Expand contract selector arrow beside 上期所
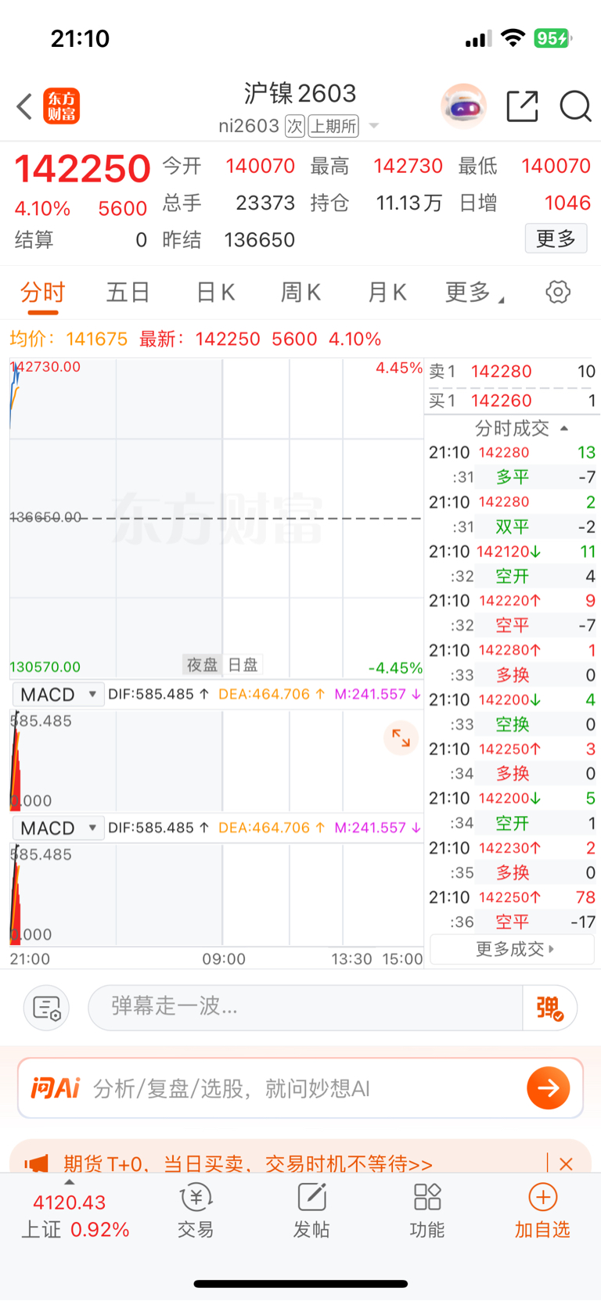601x1301 pixels. click(374, 126)
